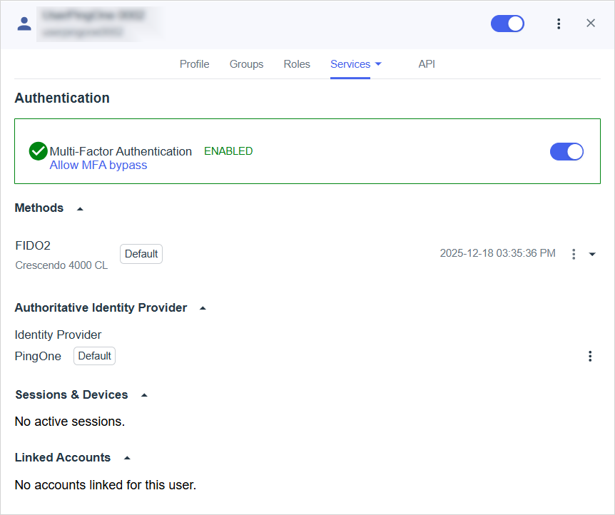The width and height of the screenshot is (615, 515).
Task: Open the Services tab dropdown
Action: (x=378, y=64)
